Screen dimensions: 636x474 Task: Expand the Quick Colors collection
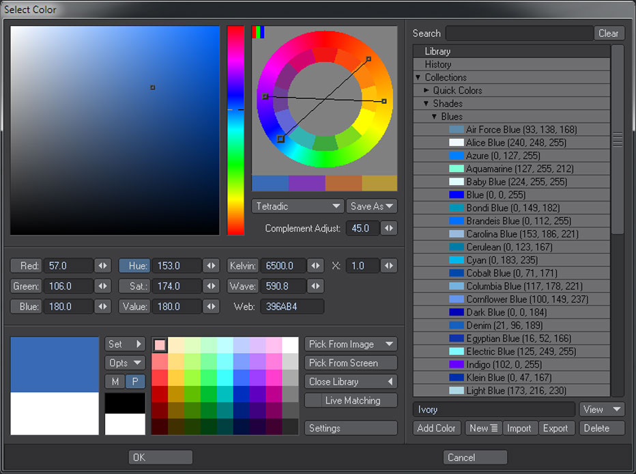[427, 90]
